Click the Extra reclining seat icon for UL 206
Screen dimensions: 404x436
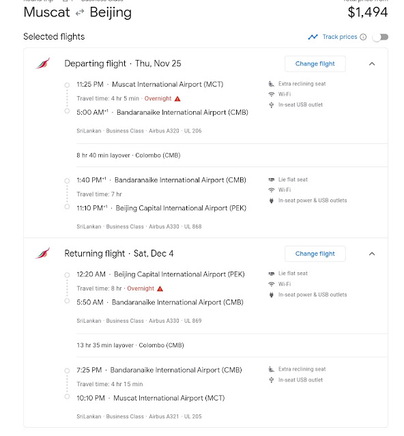coord(271,84)
